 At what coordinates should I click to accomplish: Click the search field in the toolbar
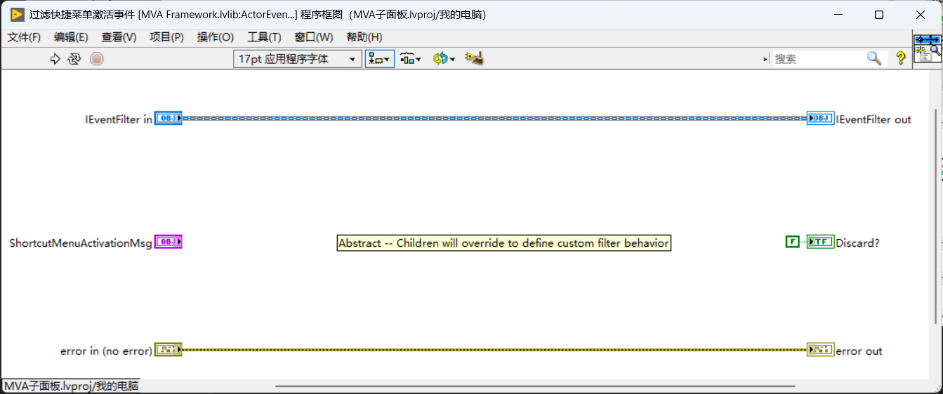819,59
